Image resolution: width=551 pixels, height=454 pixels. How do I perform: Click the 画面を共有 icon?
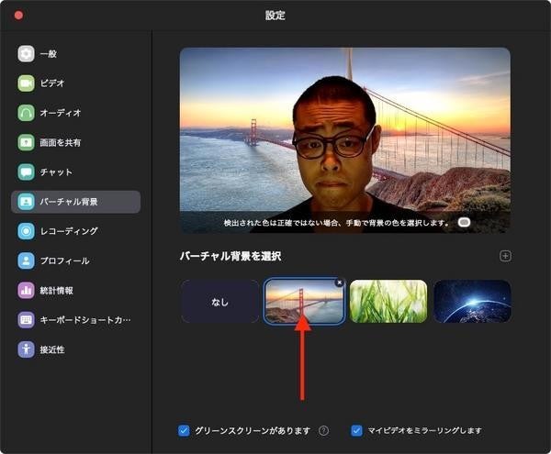pyautogui.click(x=26, y=142)
